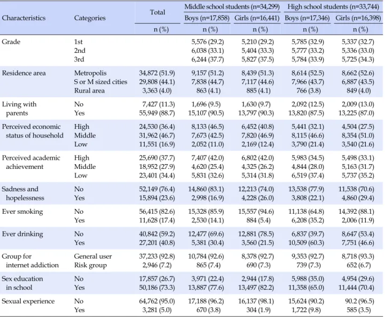
Task: Click the cell '6,208 (35.2)'
Action: [x=308, y=220]
